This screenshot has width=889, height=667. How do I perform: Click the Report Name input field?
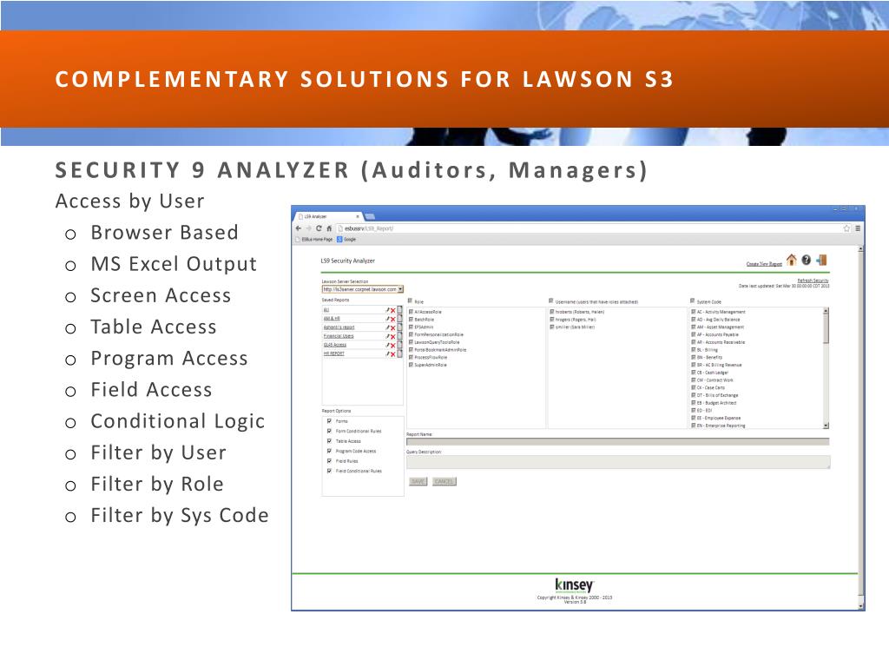(x=617, y=441)
